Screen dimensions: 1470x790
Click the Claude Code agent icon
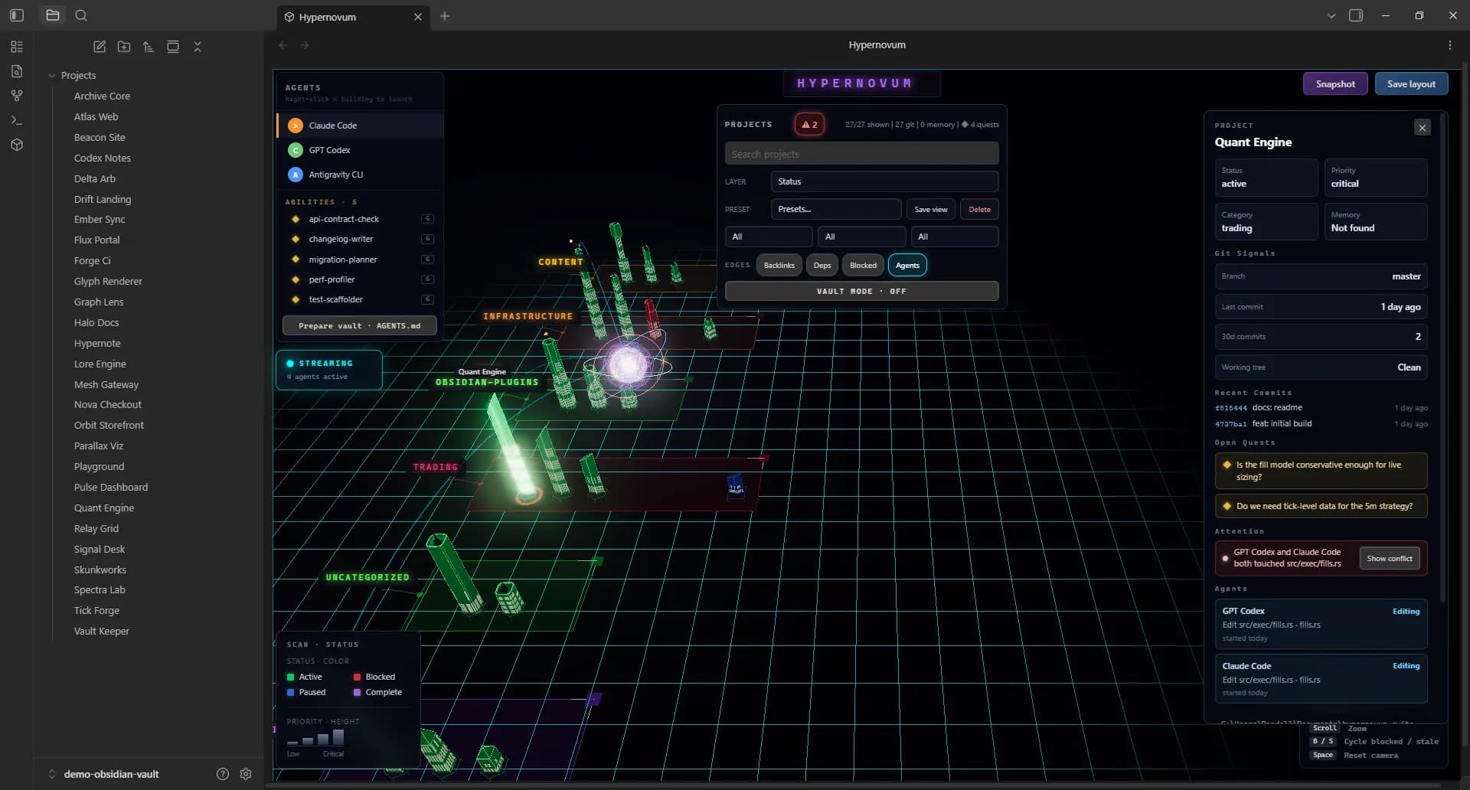coord(296,126)
